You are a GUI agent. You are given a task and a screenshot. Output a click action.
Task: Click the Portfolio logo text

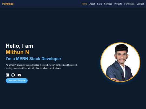tap(8, 4)
